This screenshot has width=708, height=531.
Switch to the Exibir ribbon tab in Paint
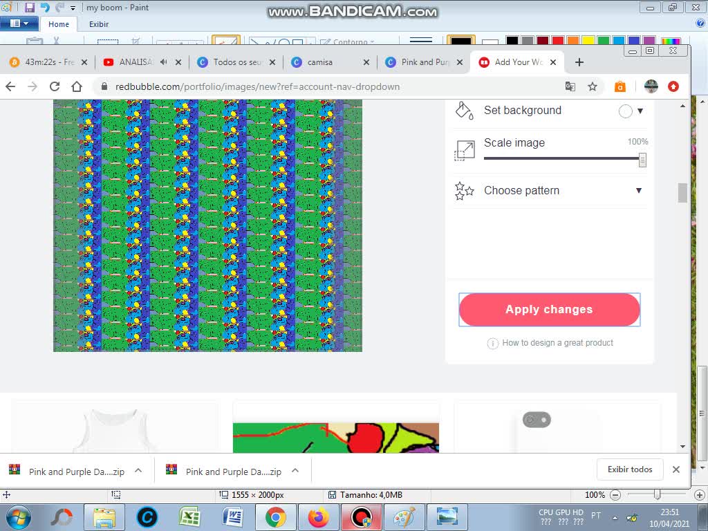coord(98,24)
